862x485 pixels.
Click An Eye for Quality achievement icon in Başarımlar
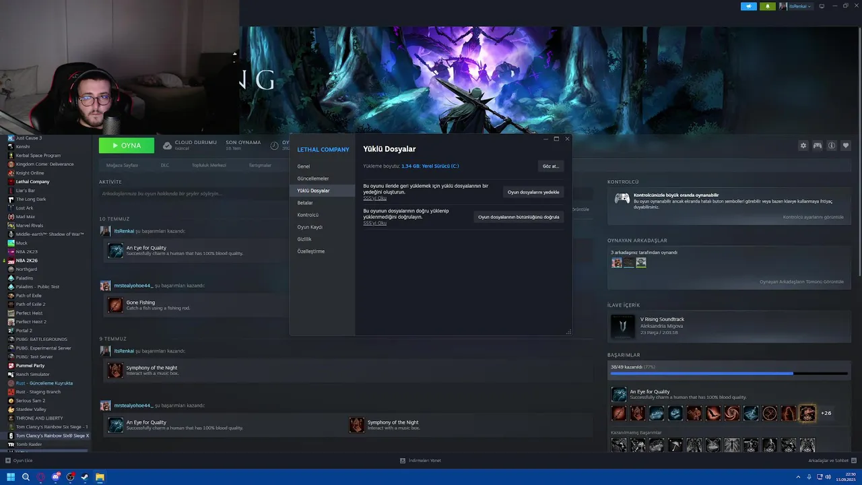619,394
